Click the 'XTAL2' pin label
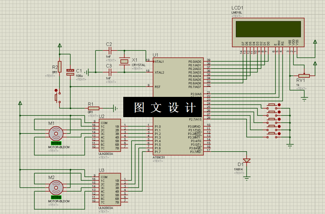The width and height of the screenshot is (325, 214). click(159, 72)
